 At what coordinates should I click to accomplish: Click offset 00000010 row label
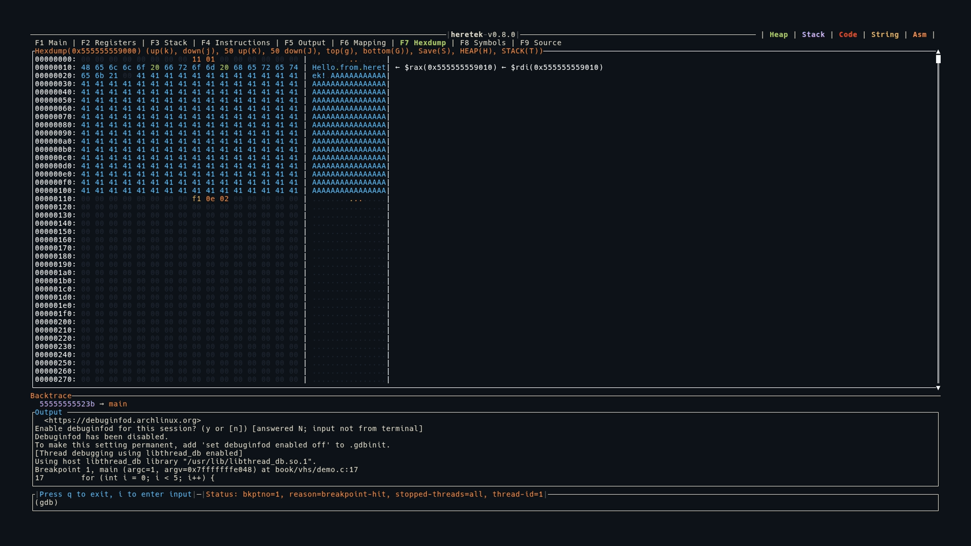coord(55,67)
